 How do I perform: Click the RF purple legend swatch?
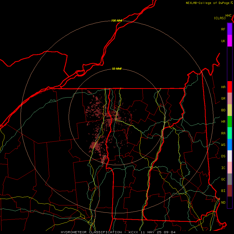tap(230, 29)
